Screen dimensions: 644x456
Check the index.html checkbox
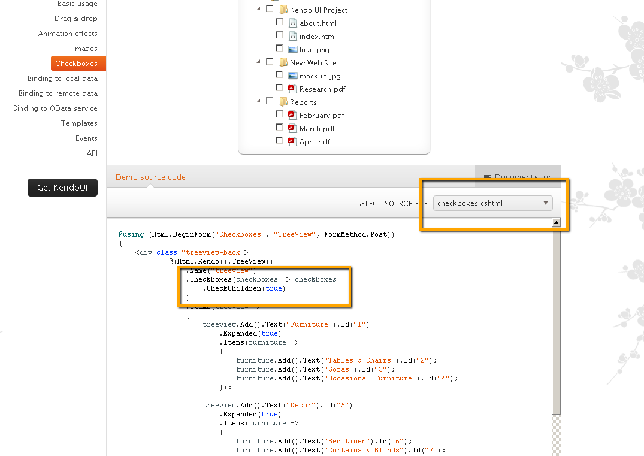[279, 35]
